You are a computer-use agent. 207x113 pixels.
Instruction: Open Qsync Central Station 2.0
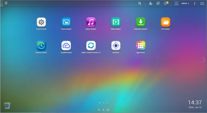[x=91, y=45]
